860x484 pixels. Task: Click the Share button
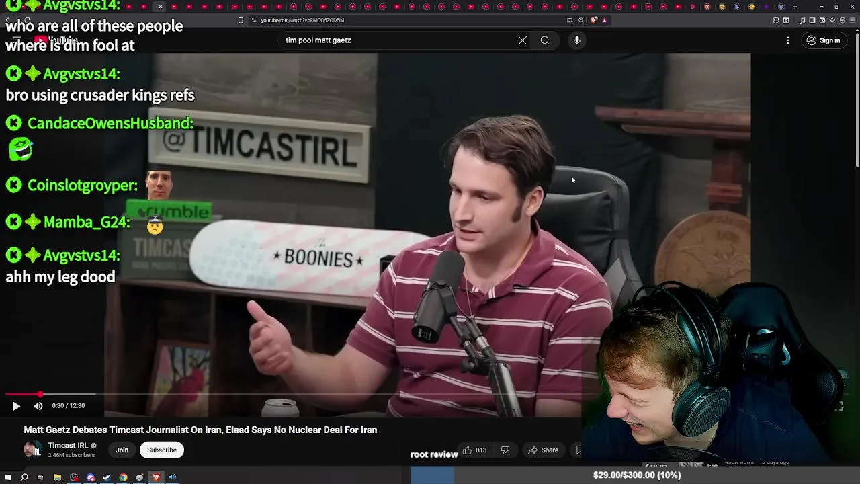coord(543,450)
